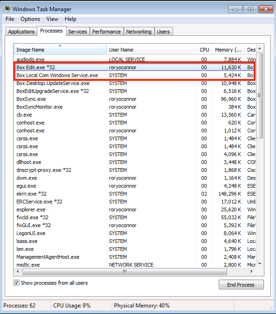Click the horizontal scrollbar thumb
Screen dimensions: 276x314
(x=125, y=272)
